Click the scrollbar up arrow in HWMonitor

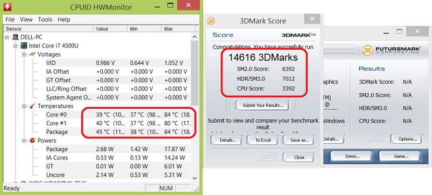pos(194,37)
